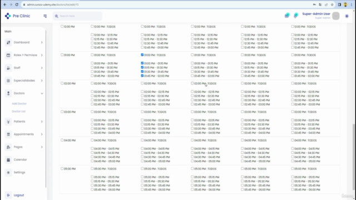Click the Especialidades sidebar icon
The width and height of the screenshot is (356, 200).
pos(8,81)
